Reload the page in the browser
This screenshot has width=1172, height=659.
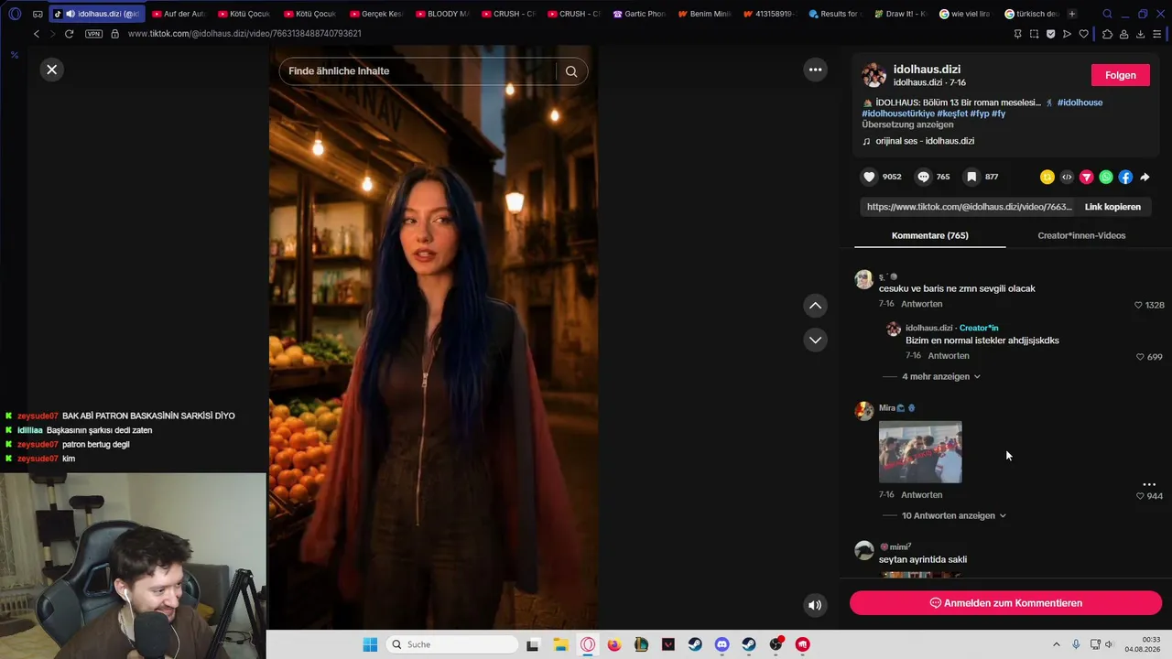pos(69,34)
